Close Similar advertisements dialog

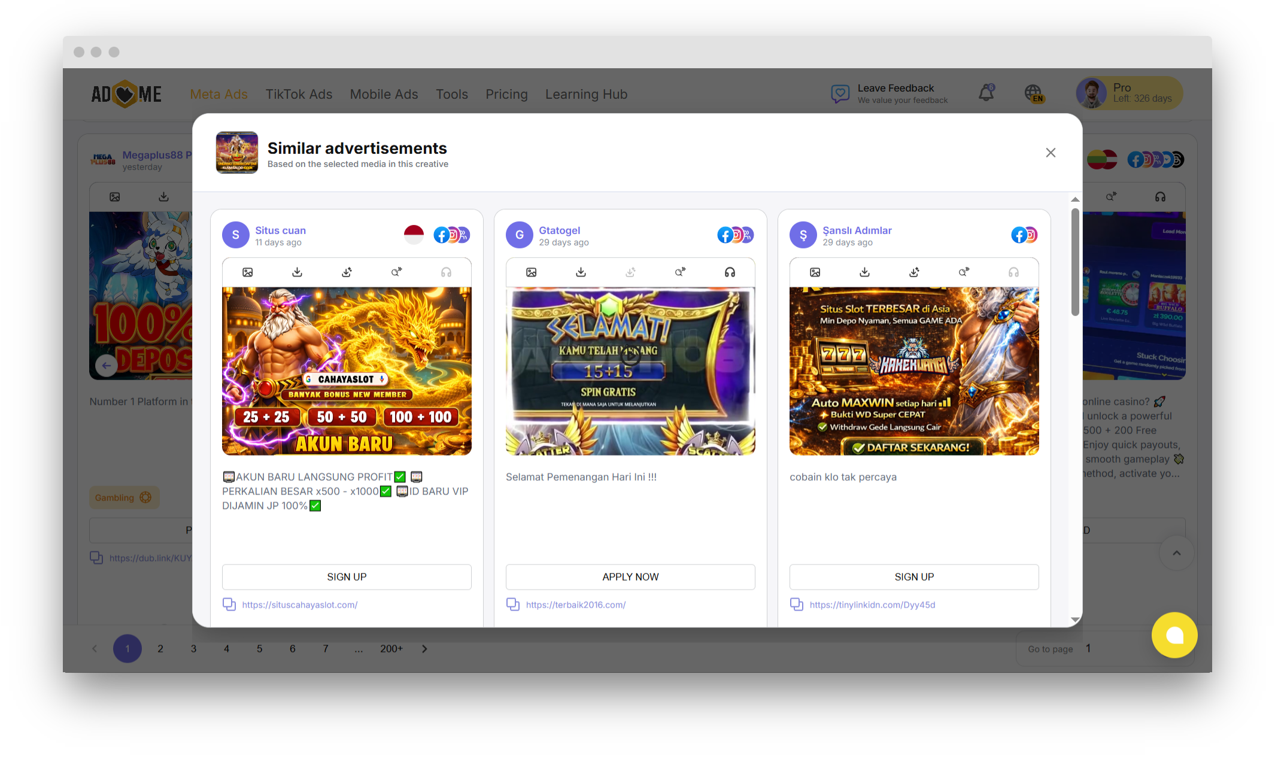click(1051, 153)
